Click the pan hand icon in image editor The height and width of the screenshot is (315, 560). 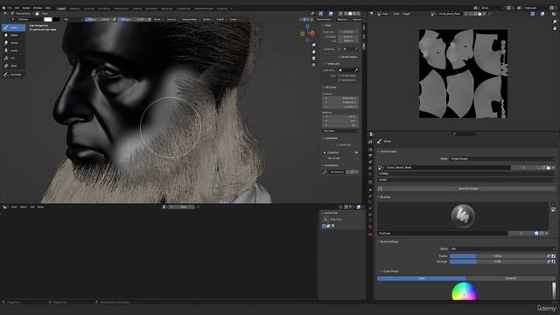[555, 28]
